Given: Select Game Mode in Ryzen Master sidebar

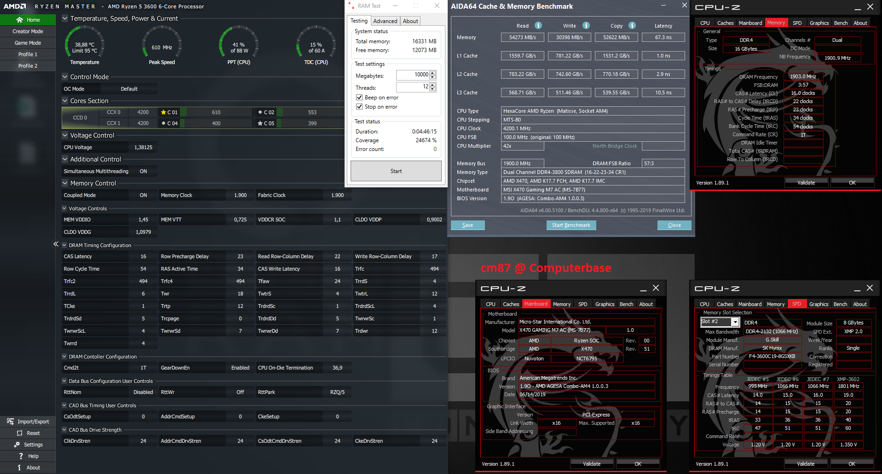Looking at the screenshot, I should click(28, 43).
